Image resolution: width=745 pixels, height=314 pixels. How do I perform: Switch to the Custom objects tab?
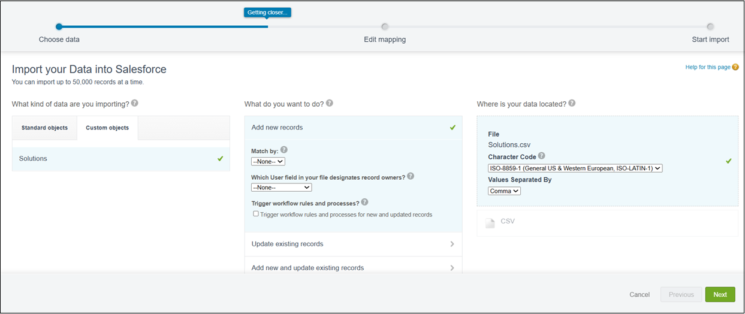pyautogui.click(x=107, y=128)
